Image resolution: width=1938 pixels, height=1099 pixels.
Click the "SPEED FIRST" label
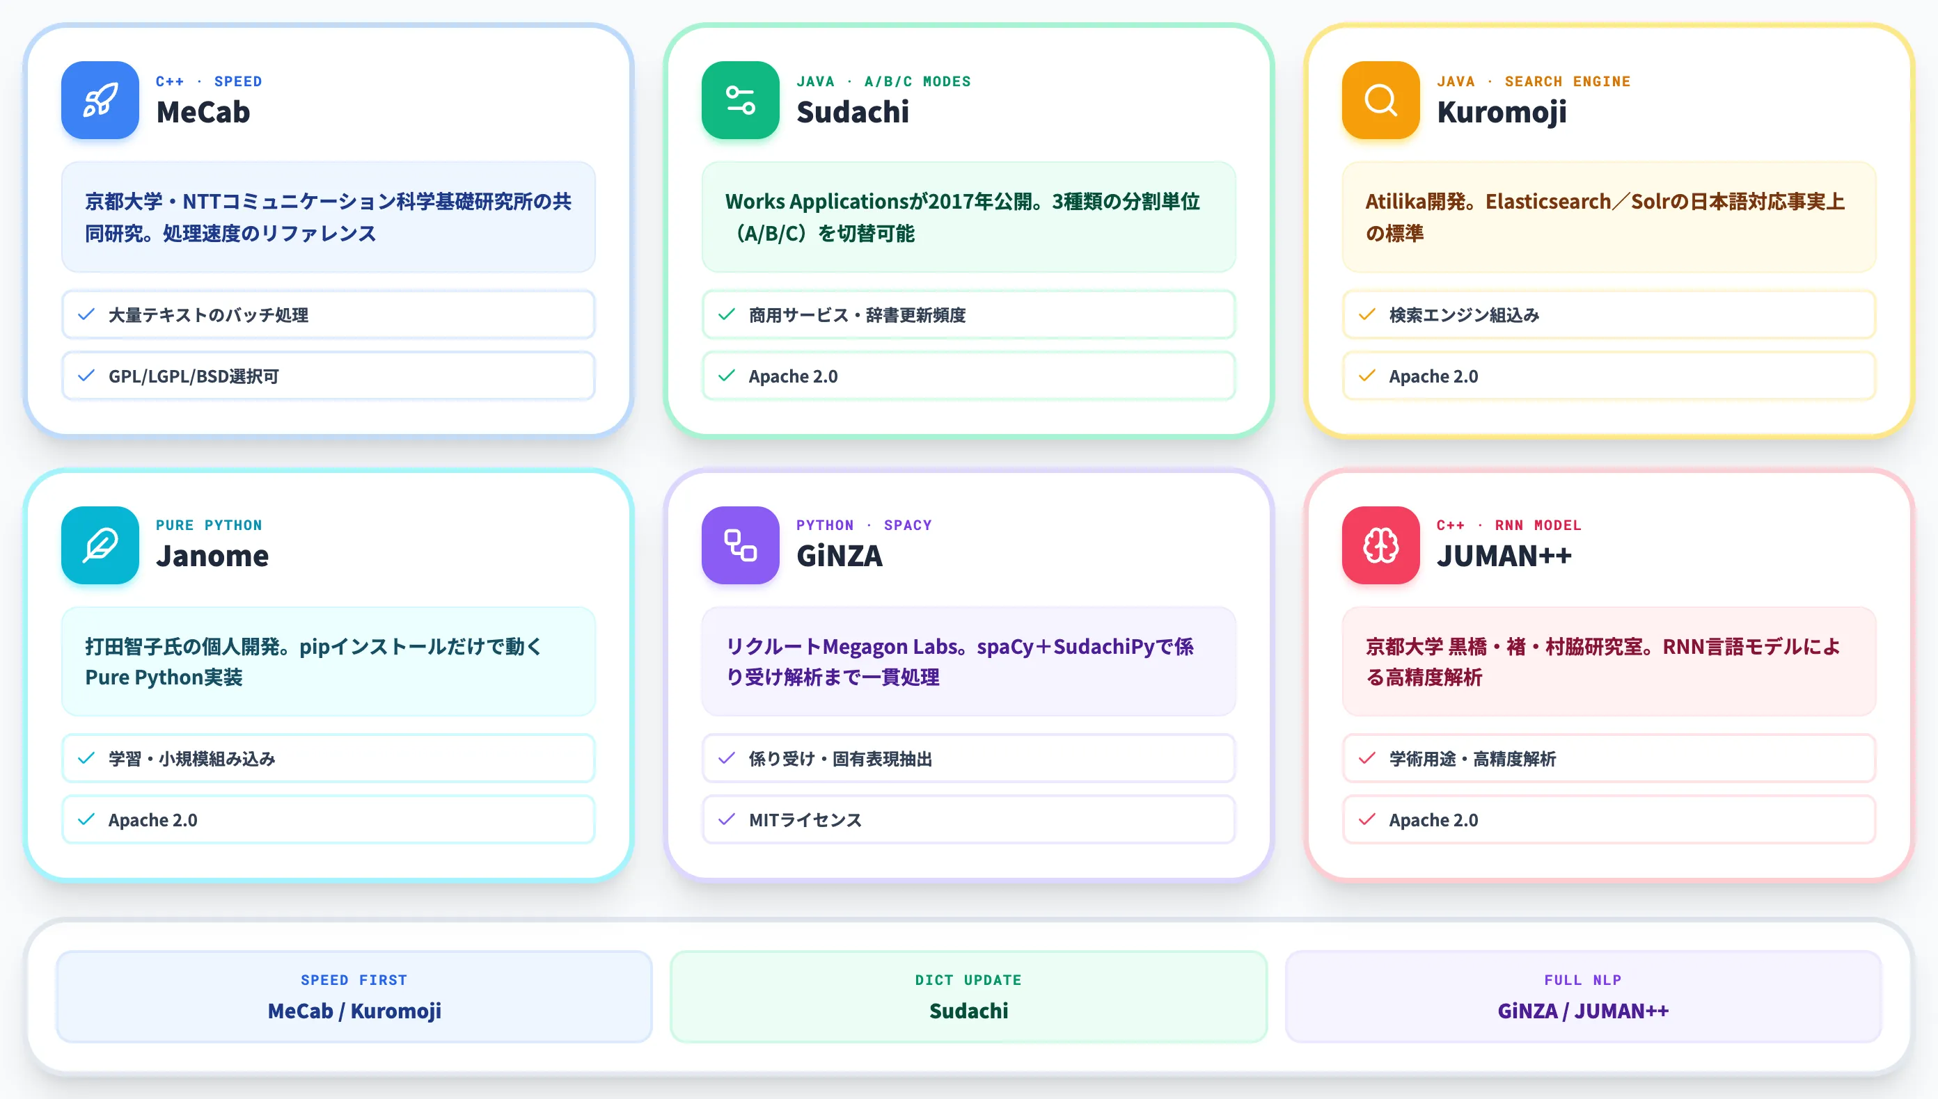(354, 980)
